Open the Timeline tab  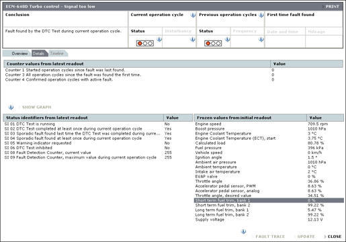coord(57,54)
